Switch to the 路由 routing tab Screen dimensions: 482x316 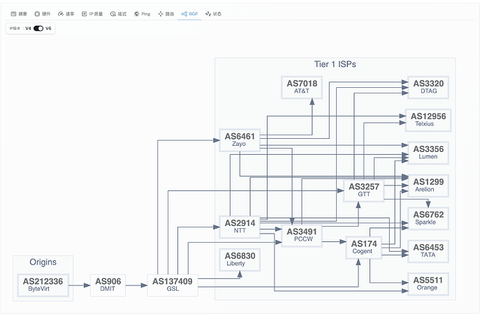[x=166, y=14]
